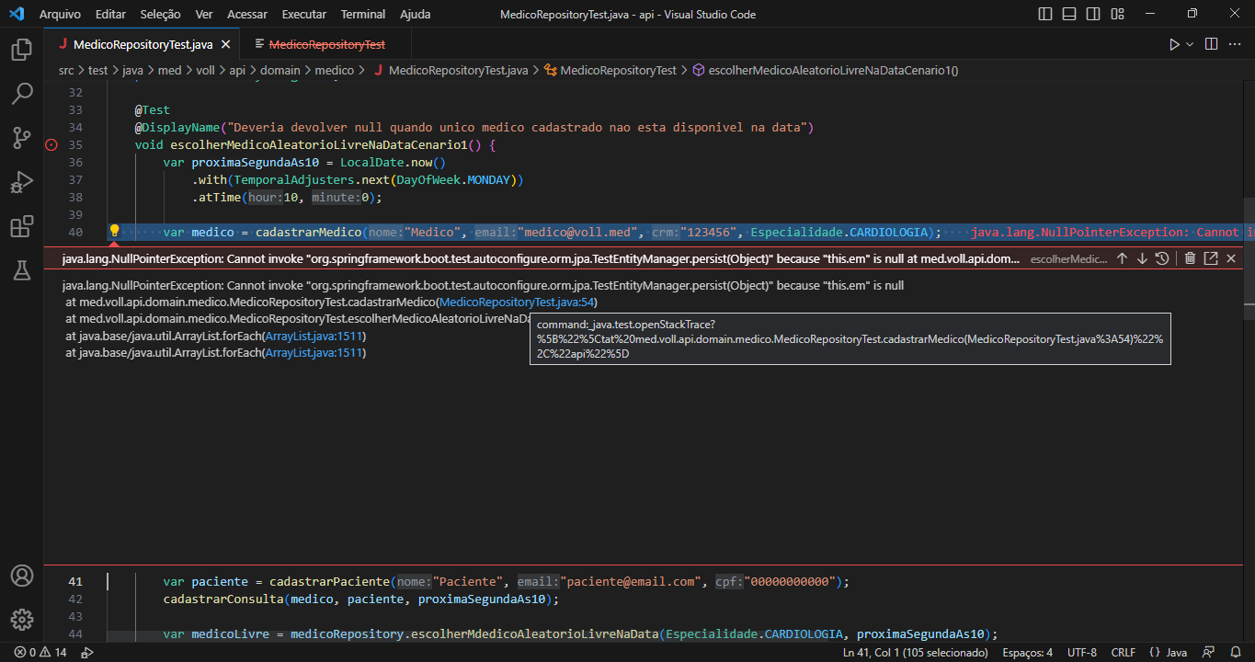Customize layout button in title bar
The image size is (1255, 662).
(x=1117, y=15)
